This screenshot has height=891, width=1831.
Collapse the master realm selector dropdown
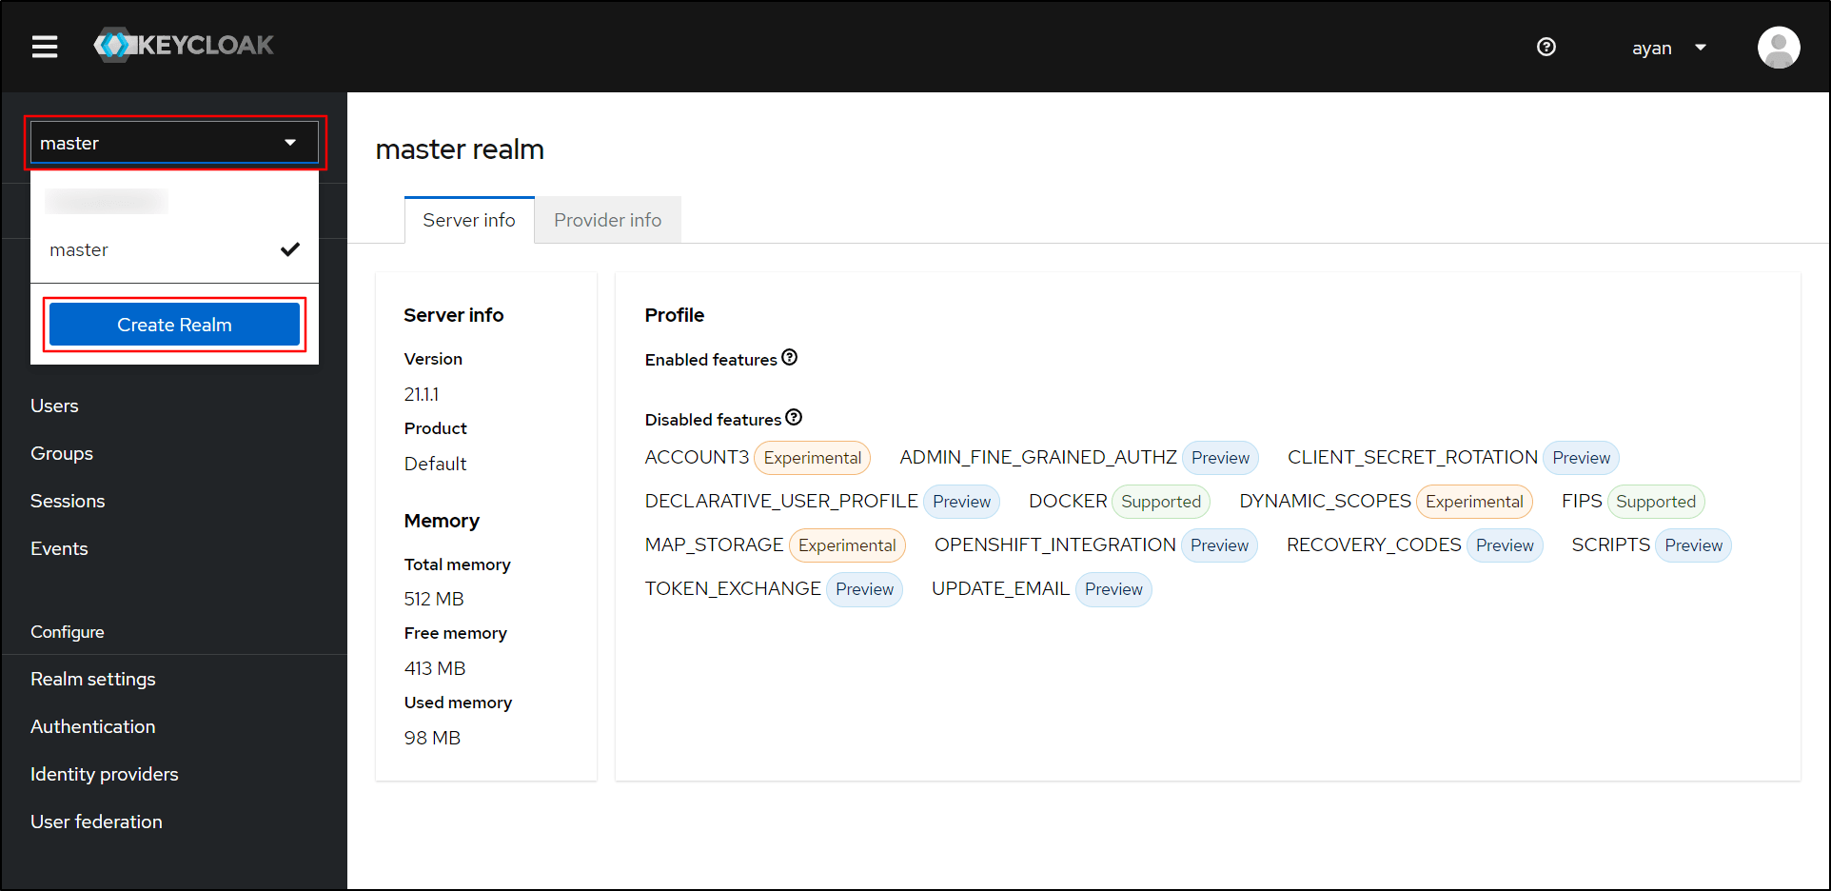(290, 141)
